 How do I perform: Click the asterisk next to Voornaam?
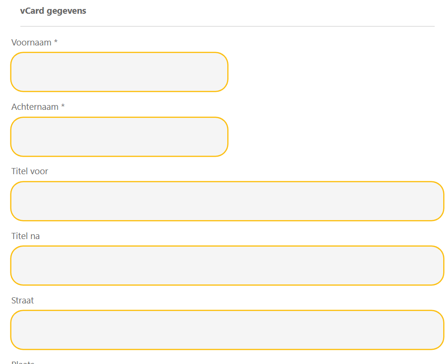click(x=56, y=42)
